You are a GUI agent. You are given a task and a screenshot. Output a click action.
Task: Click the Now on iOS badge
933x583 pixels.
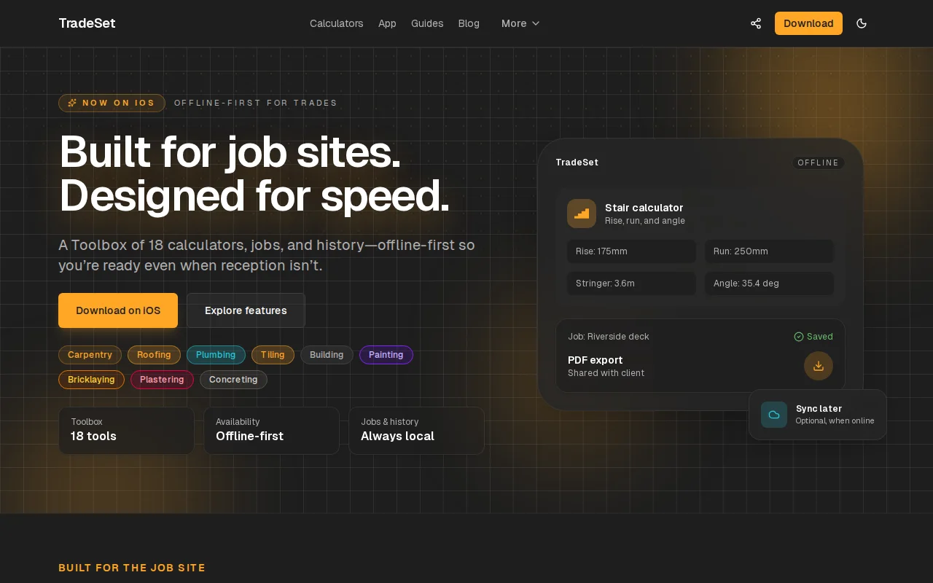(x=112, y=103)
